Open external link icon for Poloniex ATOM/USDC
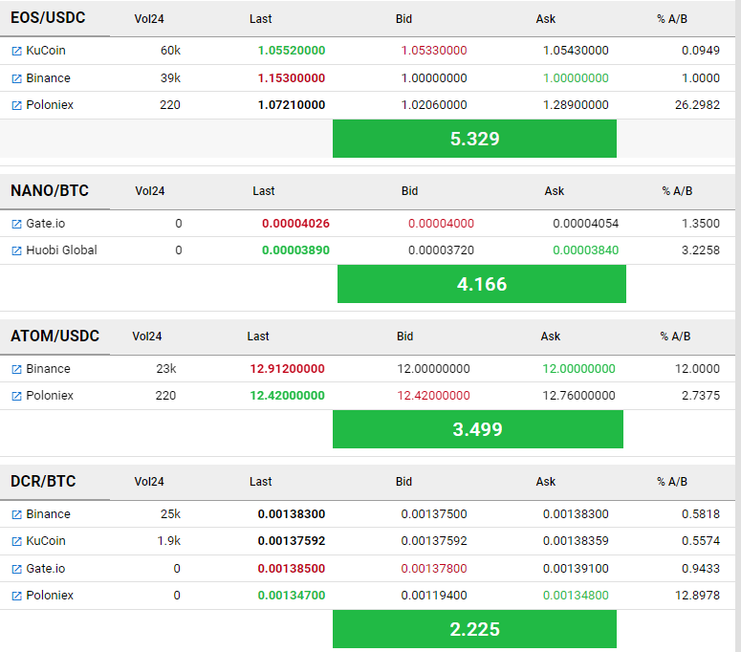 16,396
